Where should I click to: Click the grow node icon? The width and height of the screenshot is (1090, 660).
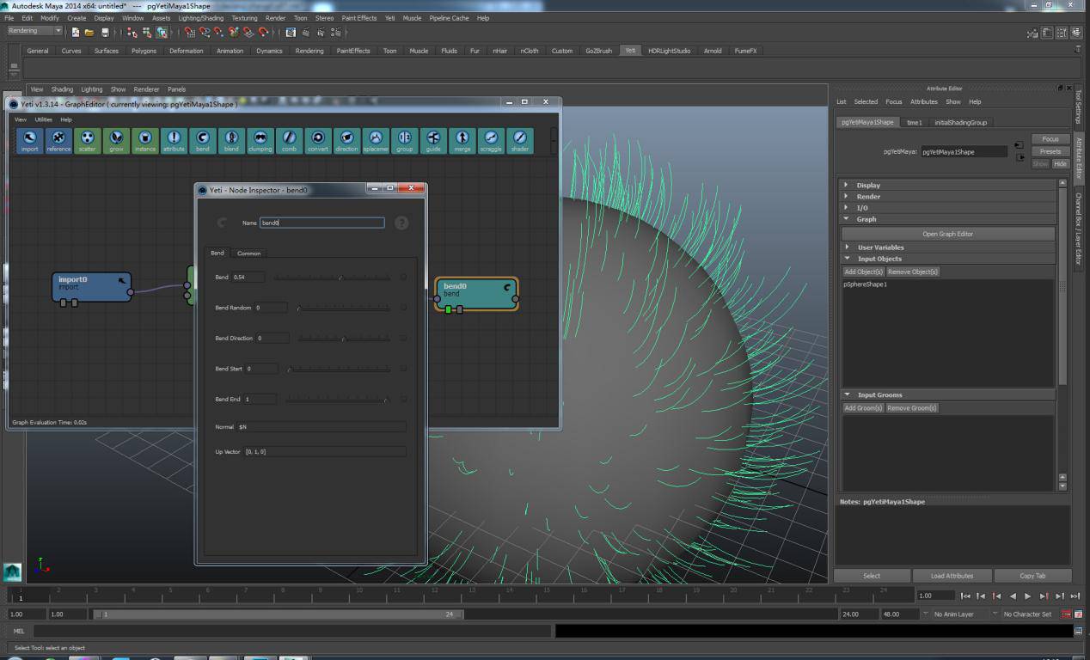tap(116, 140)
